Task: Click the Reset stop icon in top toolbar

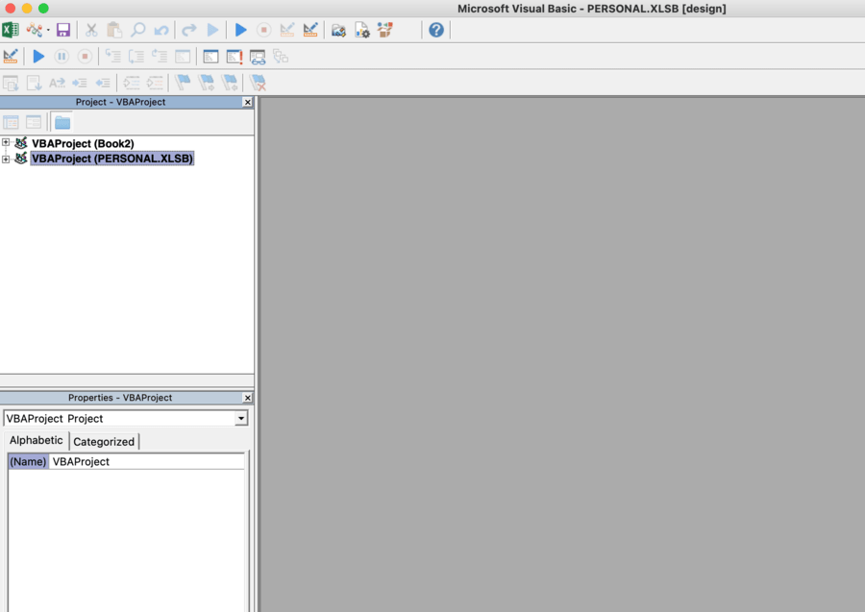Action: (x=263, y=30)
